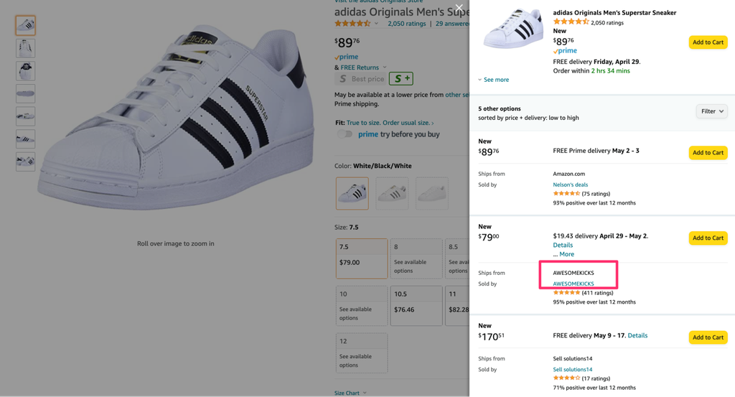Viewport: 735px width, 397px height.
Task: Open the star rating popover
Action: click(x=357, y=24)
